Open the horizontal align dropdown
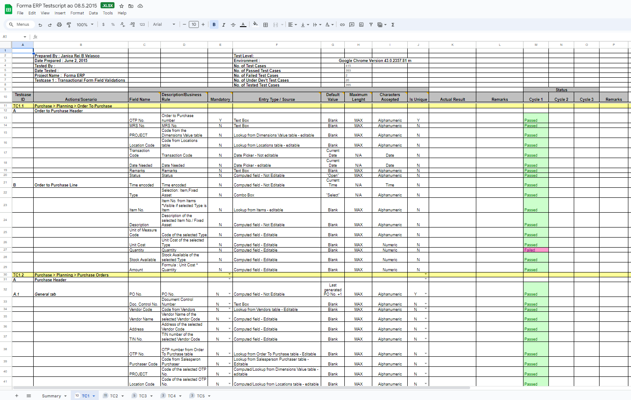This screenshot has height=400, width=631. (x=292, y=25)
